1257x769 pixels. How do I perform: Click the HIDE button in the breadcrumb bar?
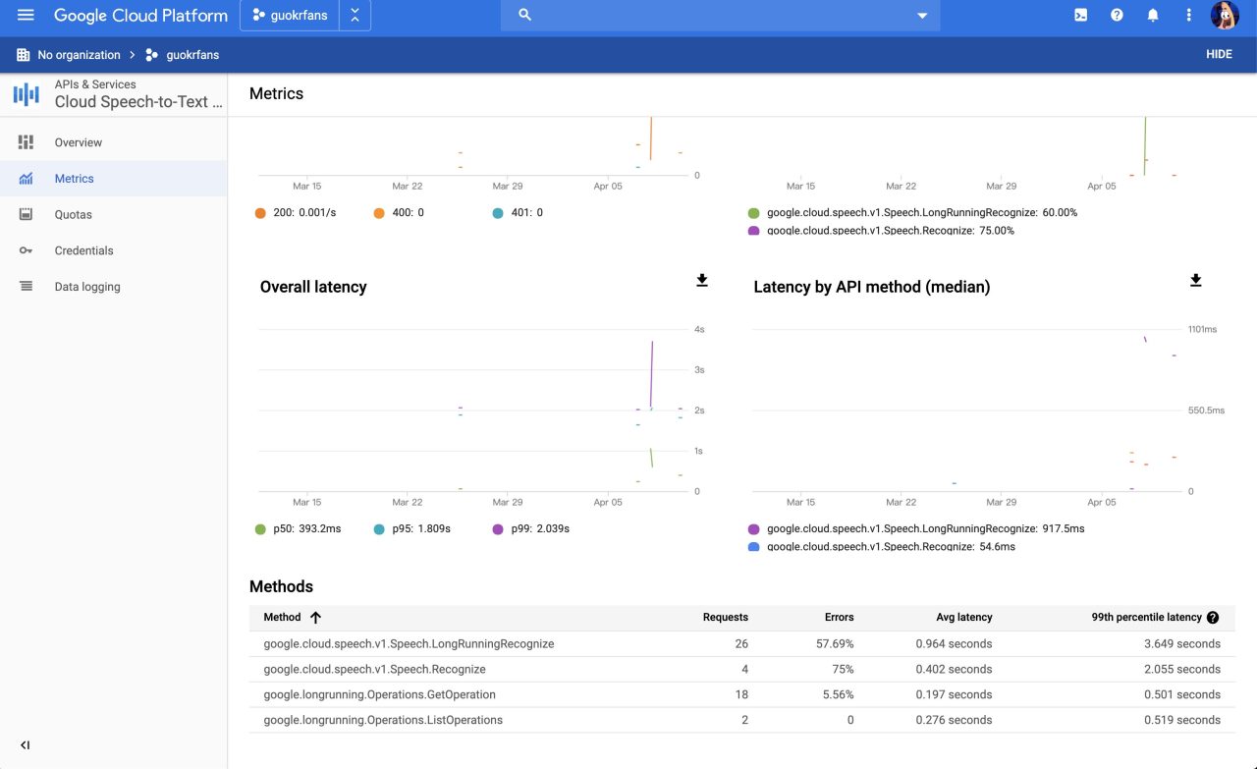(1219, 54)
